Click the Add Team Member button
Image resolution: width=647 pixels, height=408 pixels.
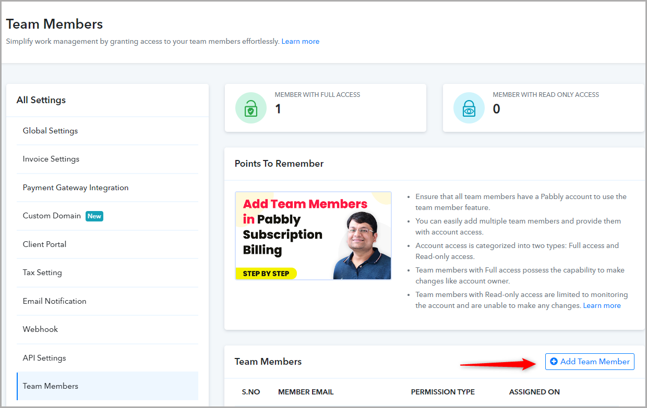590,362
